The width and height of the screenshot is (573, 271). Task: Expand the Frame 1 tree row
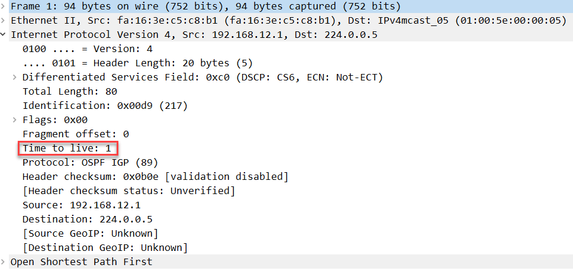[x=3, y=6]
